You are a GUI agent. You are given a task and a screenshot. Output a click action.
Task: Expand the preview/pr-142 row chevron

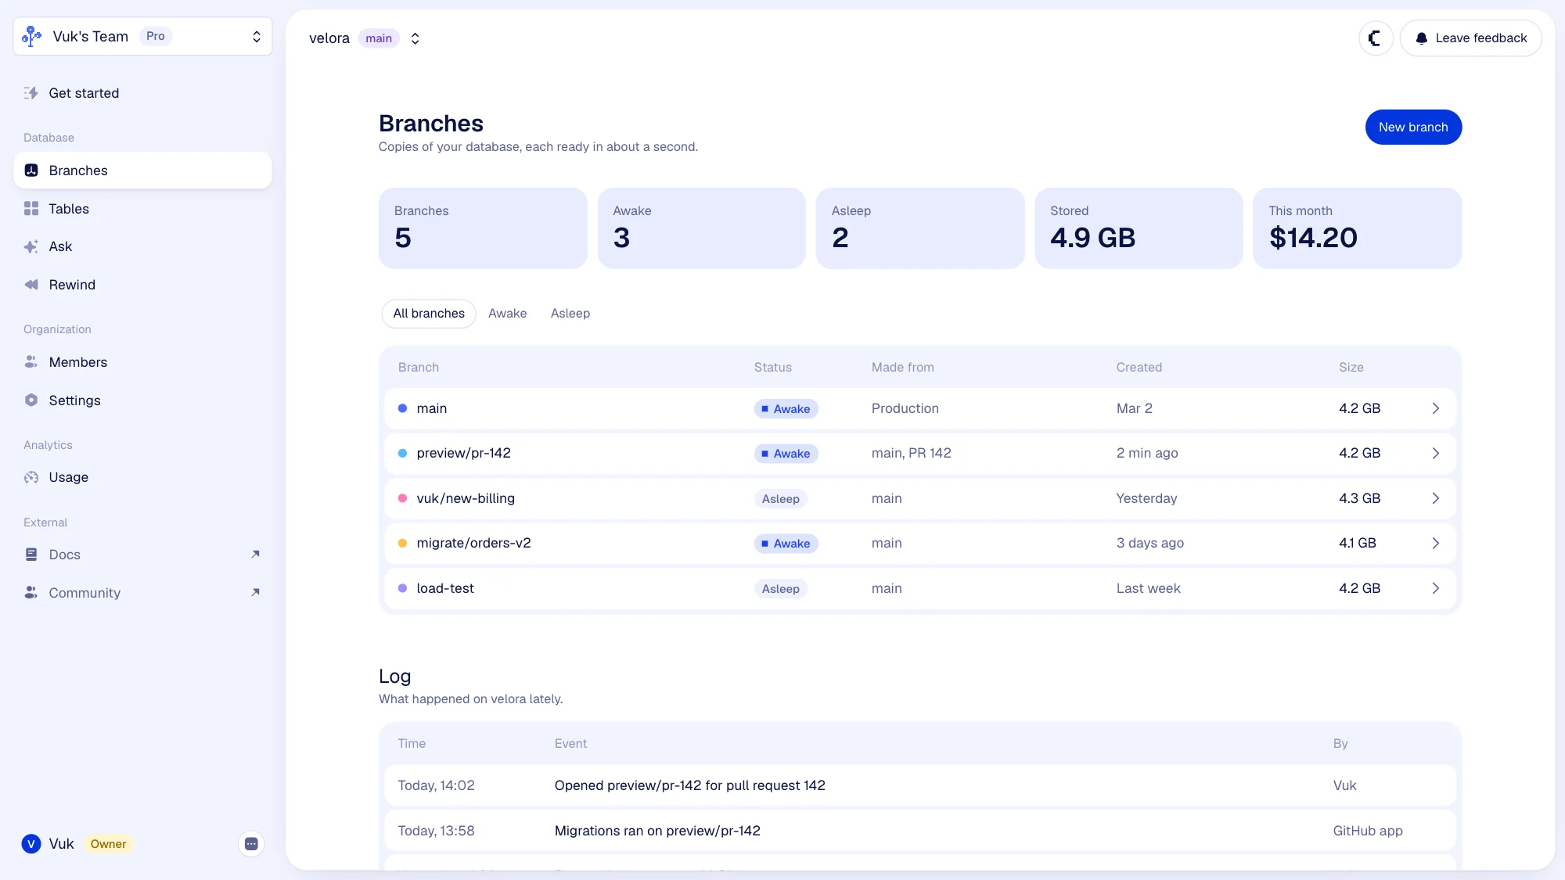[x=1436, y=454]
